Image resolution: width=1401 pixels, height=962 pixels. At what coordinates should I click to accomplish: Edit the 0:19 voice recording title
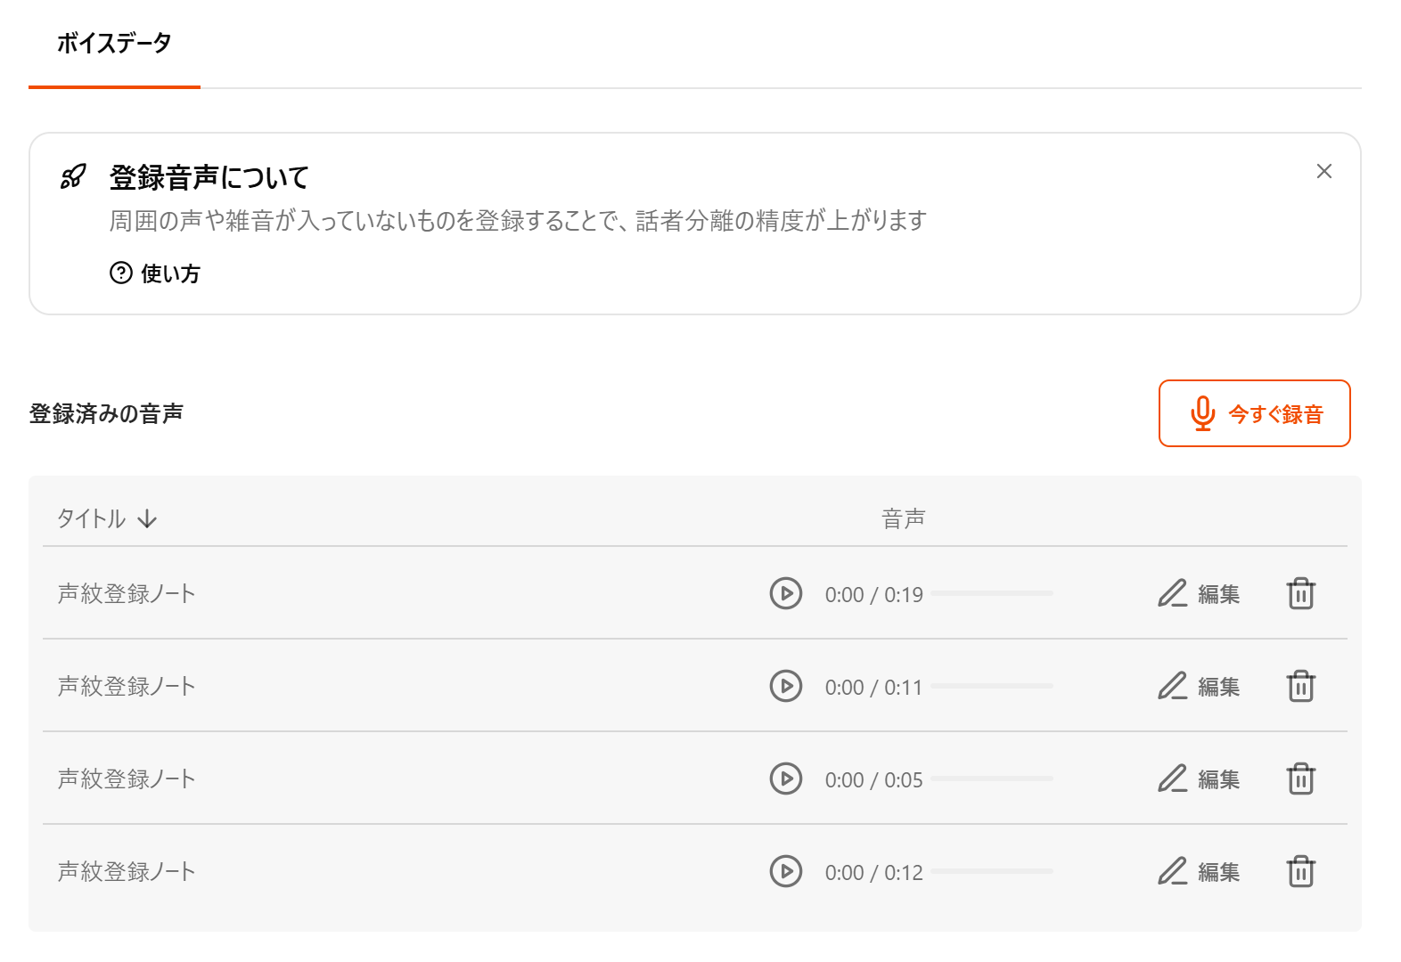pos(1199,593)
